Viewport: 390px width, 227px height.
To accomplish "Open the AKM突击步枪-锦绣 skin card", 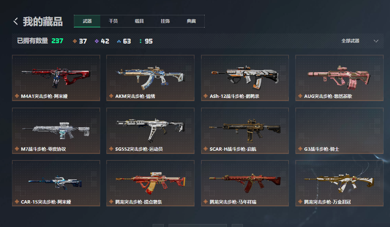I will point(150,78).
